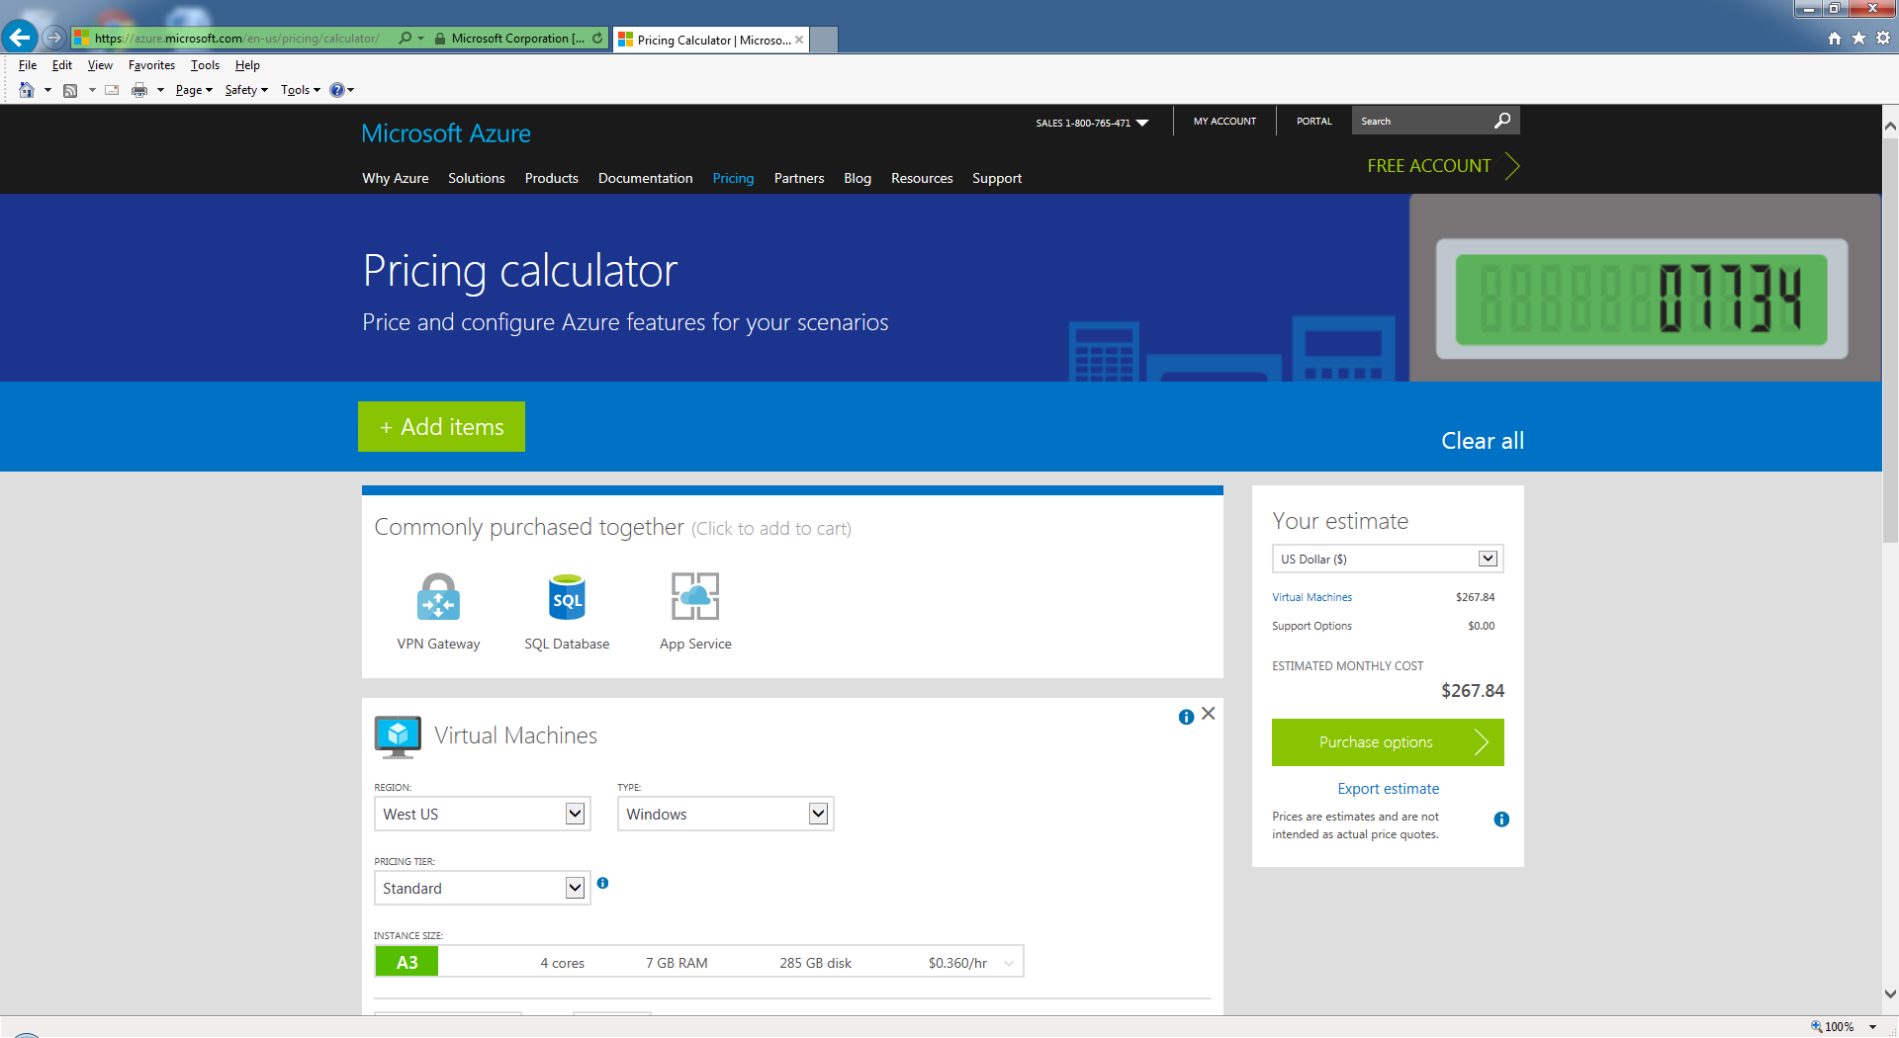The width and height of the screenshot is (1899, 1038).
Task: Click the Export estimate link
Action: click(x=1388, y=789)
